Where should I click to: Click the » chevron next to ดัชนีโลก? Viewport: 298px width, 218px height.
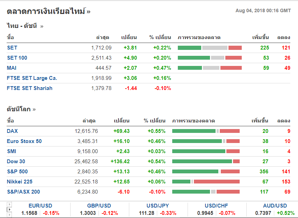pyautogui.click(x=34, y=109)
